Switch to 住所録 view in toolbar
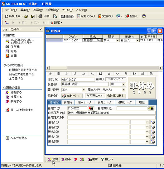This screenshot has width=164, height=169. pyautogui.click(x=67, y=16)
